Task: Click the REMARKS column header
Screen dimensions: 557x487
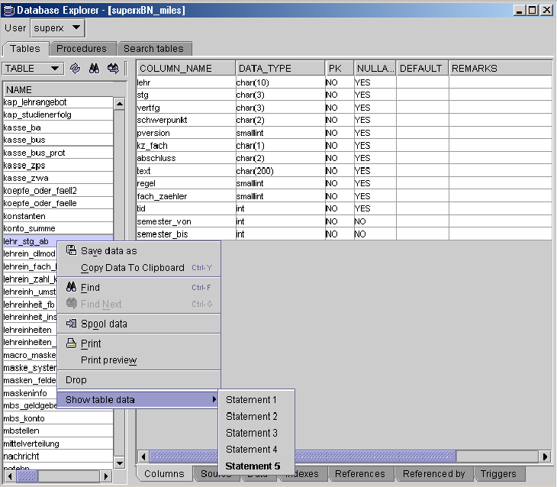Action: (x=501, y=68)
